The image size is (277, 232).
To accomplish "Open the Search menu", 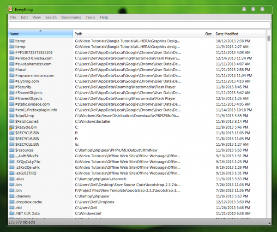I will (x=51, y=17).
